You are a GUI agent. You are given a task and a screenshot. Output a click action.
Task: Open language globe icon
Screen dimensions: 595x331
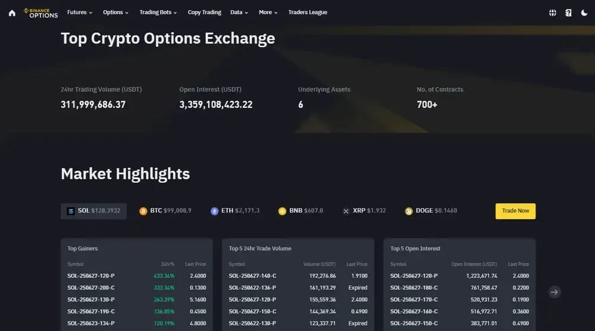pyautogui.click(x=553, y=13)
